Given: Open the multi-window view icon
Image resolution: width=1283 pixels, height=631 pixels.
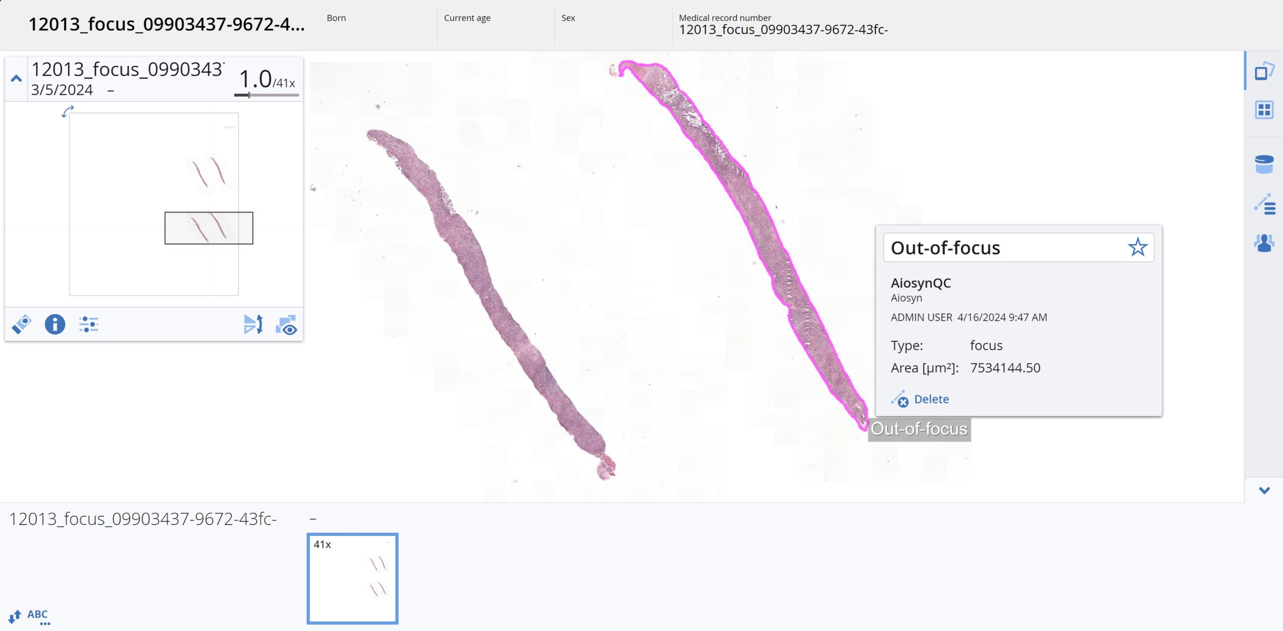Looking at the screenshot, I should click(x=1264, y=71).
